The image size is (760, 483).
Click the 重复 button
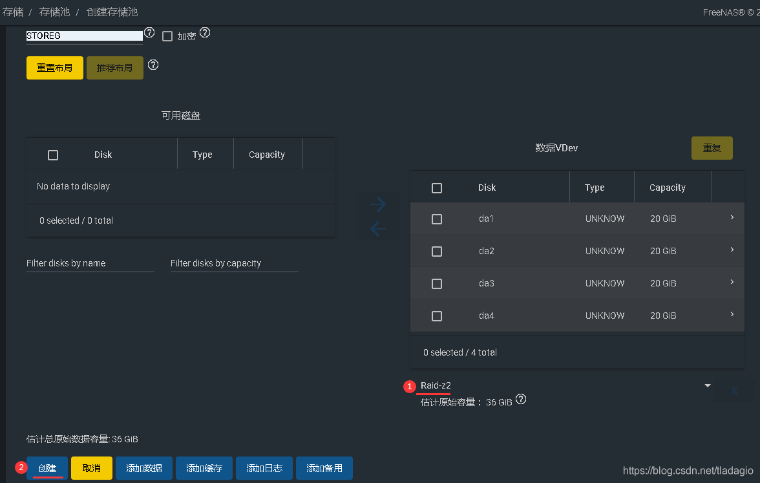(712, 148)
